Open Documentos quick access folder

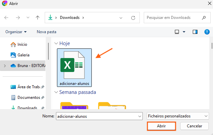[28, 98]
